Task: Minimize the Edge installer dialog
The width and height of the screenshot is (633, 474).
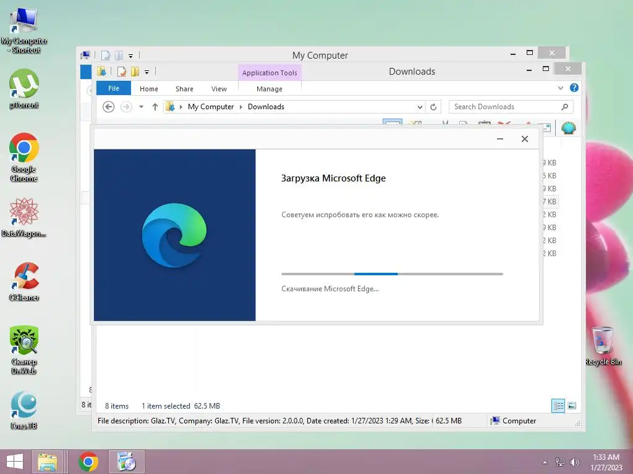Action: (499, 139)
